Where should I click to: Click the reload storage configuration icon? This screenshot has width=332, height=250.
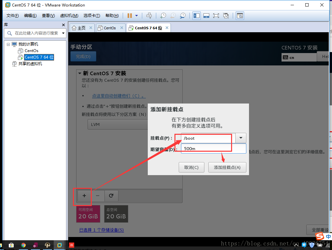[x=111, y=196]
